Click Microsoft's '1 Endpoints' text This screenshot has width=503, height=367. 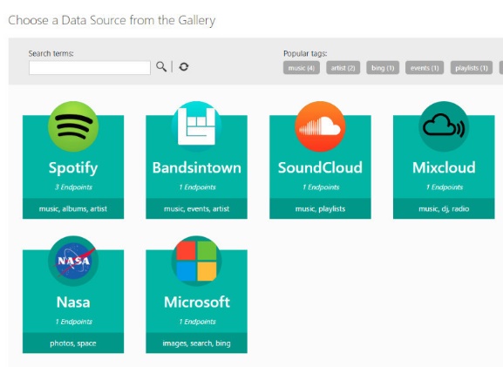click(197, 322)
